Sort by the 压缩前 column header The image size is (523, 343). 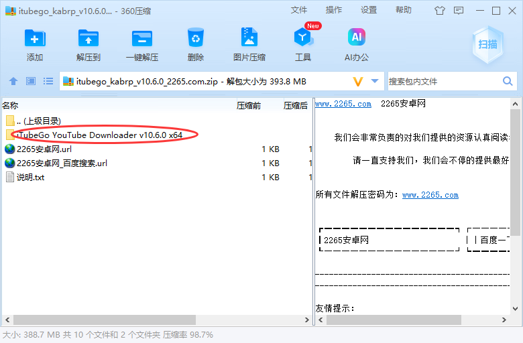[x=249, y=106]
